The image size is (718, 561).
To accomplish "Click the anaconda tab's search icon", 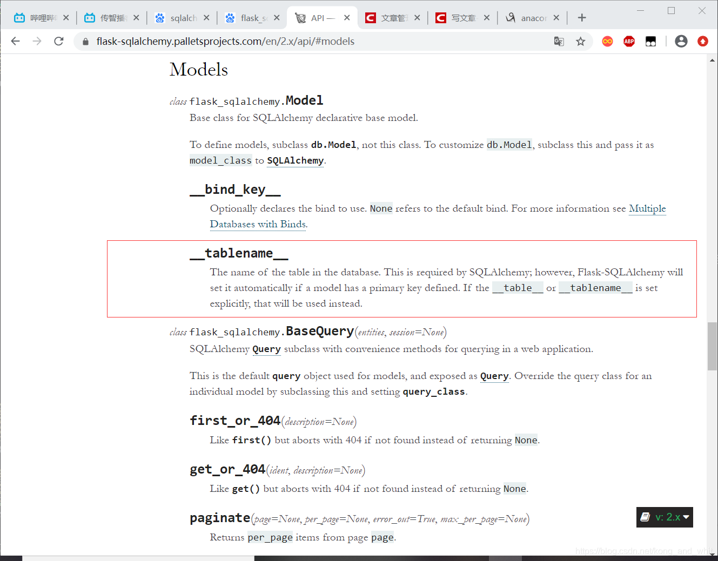I will [509, 17].
